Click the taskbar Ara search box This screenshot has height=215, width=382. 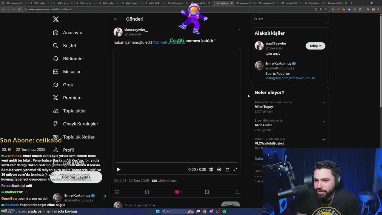coord(178,211)
